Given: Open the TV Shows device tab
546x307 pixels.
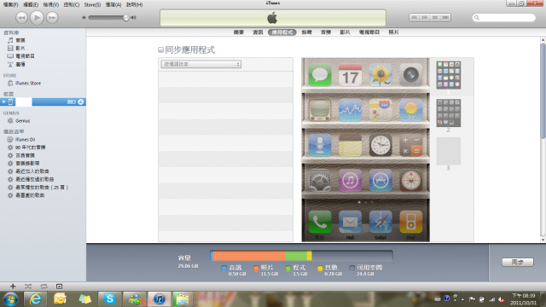Looking at the screenshot, I should pyautogui.click(x=369, y=32).
